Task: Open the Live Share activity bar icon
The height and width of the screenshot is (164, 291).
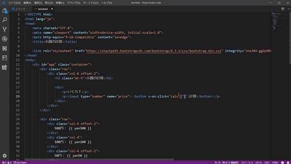Action: (x=5, y=67)
